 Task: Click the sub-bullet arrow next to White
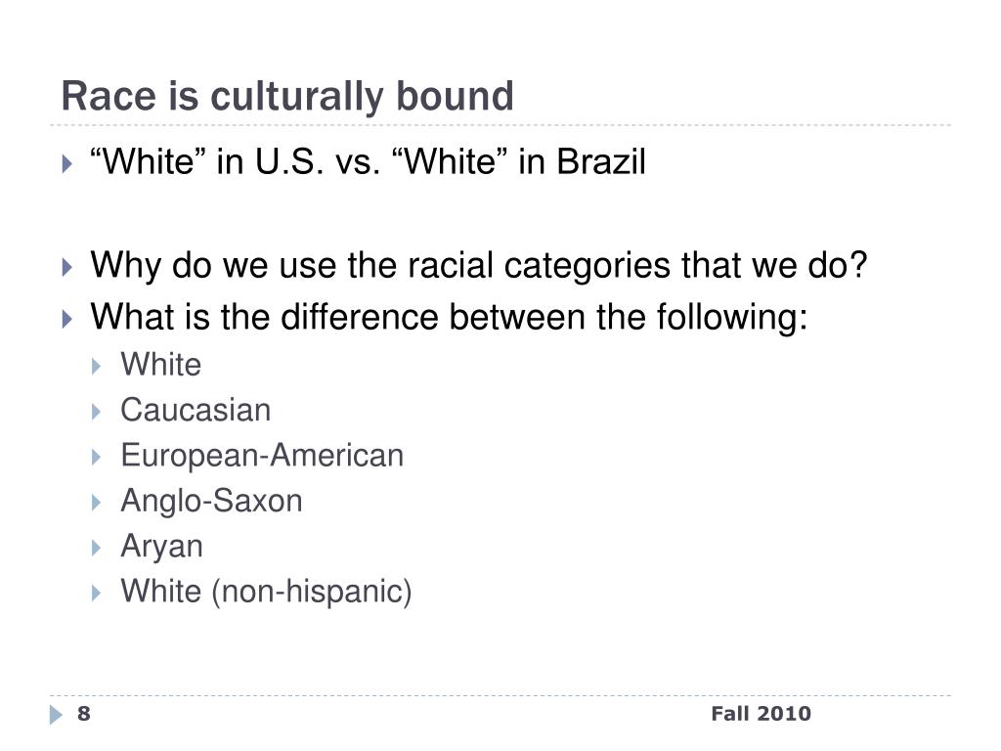(97, 367)
